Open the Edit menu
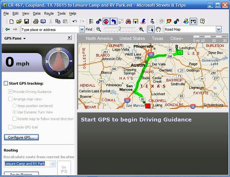Viewport: 230px width, 177px height. coord(16,13)
